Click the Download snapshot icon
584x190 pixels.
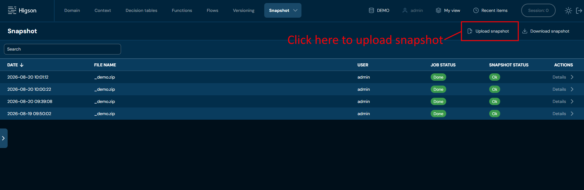[x=525, y=31]
